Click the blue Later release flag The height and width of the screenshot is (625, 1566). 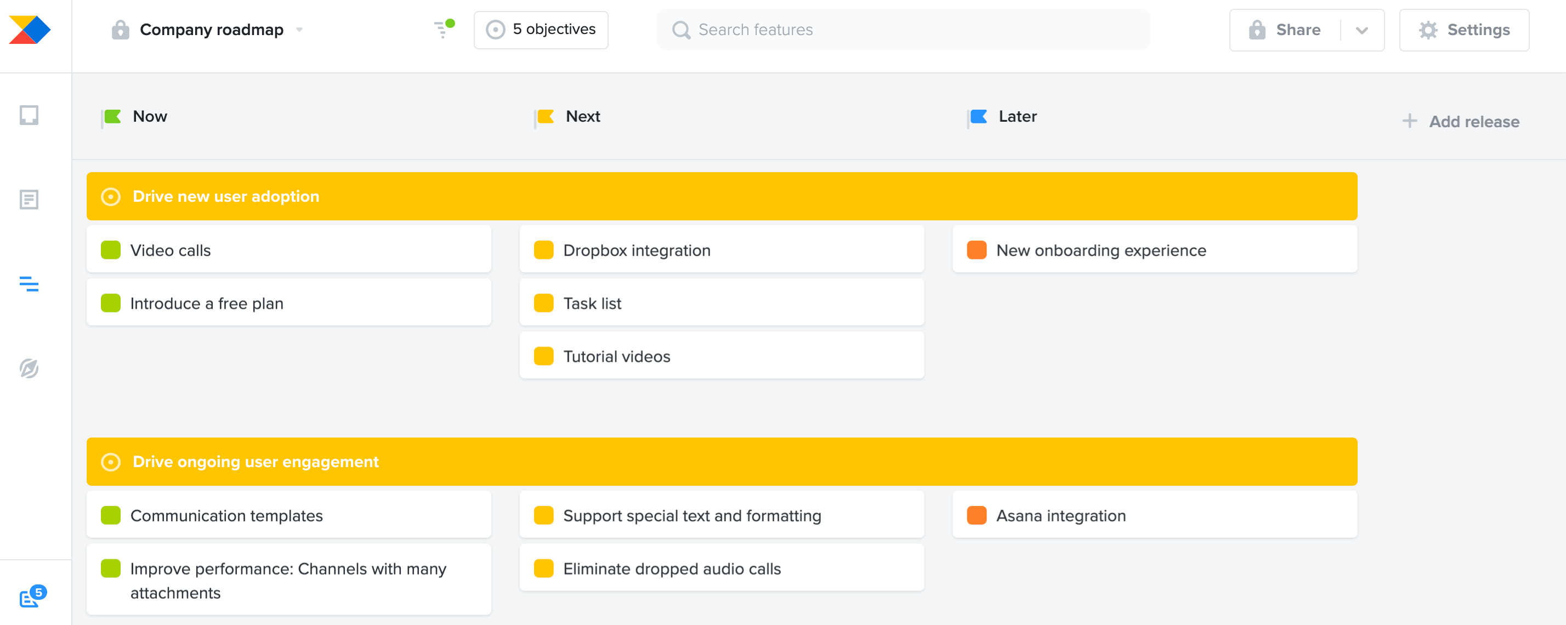[x=978, y=117]
